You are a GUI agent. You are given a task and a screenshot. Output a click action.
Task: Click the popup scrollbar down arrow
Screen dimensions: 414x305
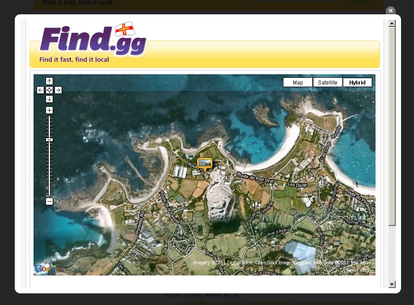392,284
